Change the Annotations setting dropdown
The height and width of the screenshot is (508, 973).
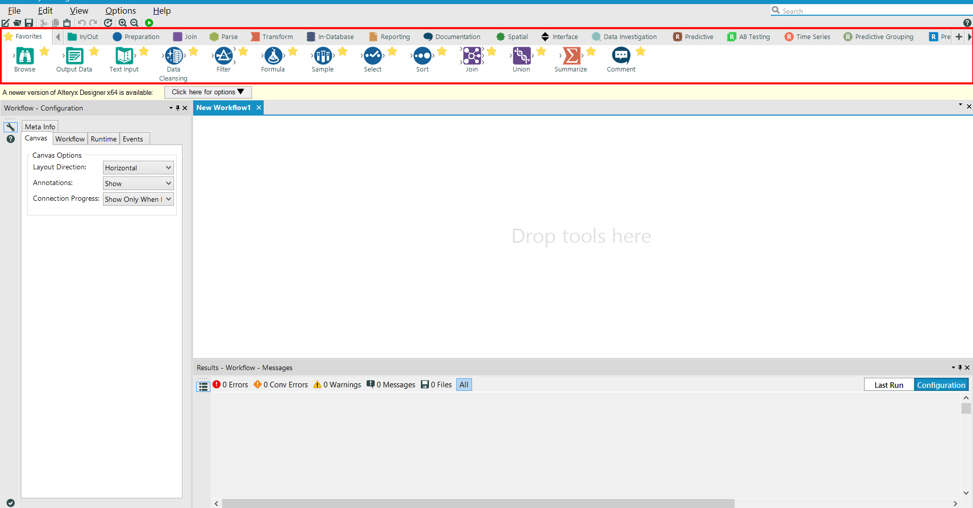137,183
